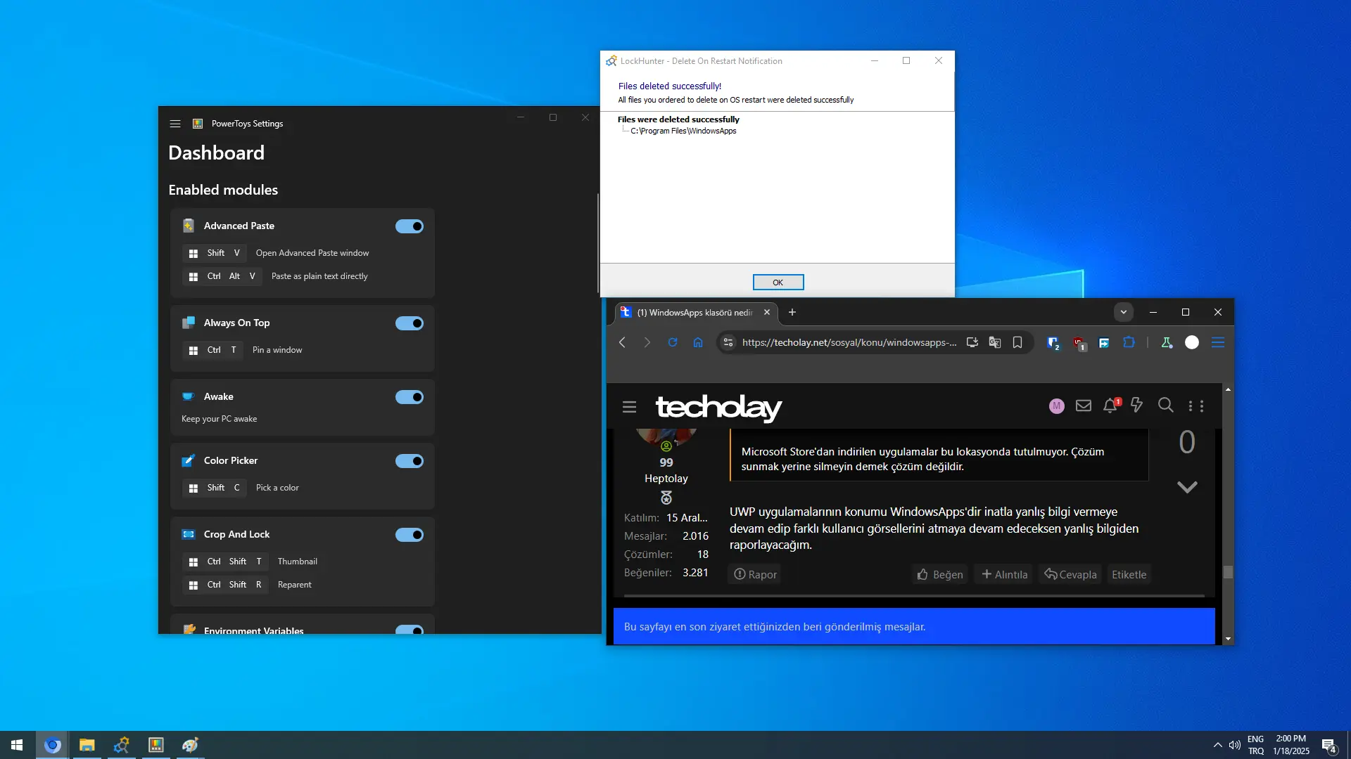
Task: Click the techolay logo
Action: (x=718, y=407)
